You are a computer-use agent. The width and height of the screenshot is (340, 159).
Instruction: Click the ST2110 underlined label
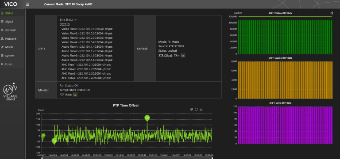click(x=65, y=24)
